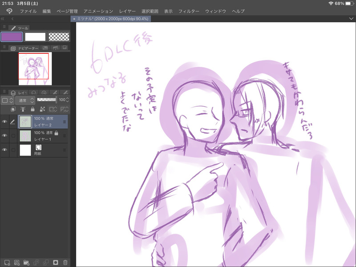This screenshot has width=356, height=267.
Task: Open the アニメーション menu
Action: (x=98, y=11)
